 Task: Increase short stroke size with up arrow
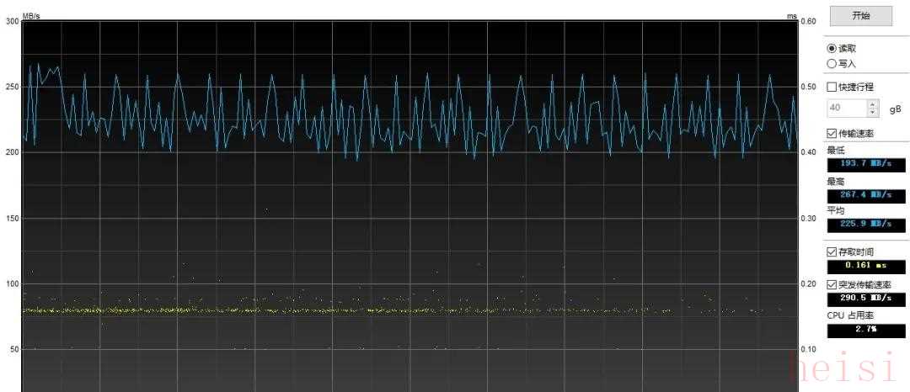[x=873, y=104]
